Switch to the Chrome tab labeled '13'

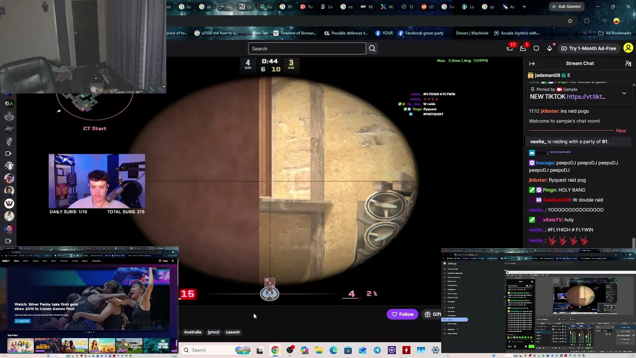(408, 6)
